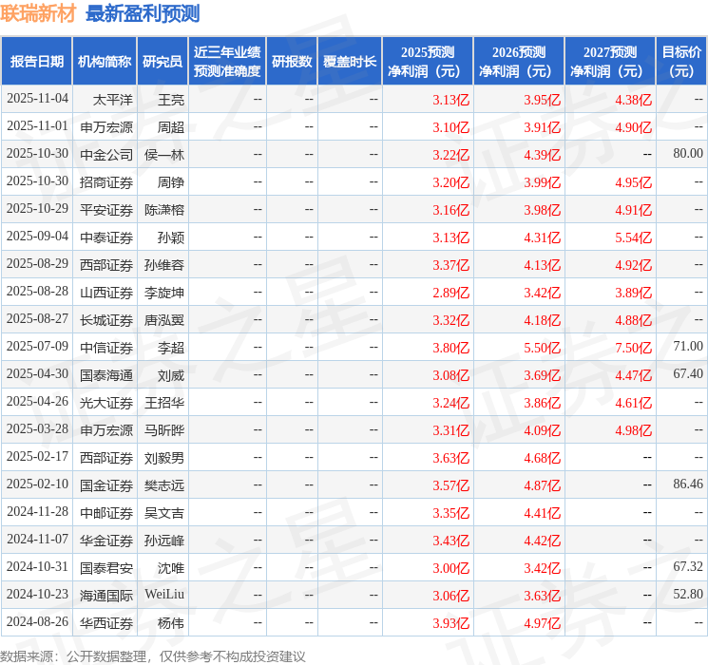This screenshot has width=708, height=665.
Task: Select the institution cell 国金证券
Action: [106, 485]
